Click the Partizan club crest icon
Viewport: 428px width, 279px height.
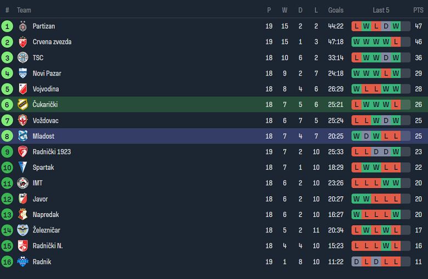pos(22,26)
